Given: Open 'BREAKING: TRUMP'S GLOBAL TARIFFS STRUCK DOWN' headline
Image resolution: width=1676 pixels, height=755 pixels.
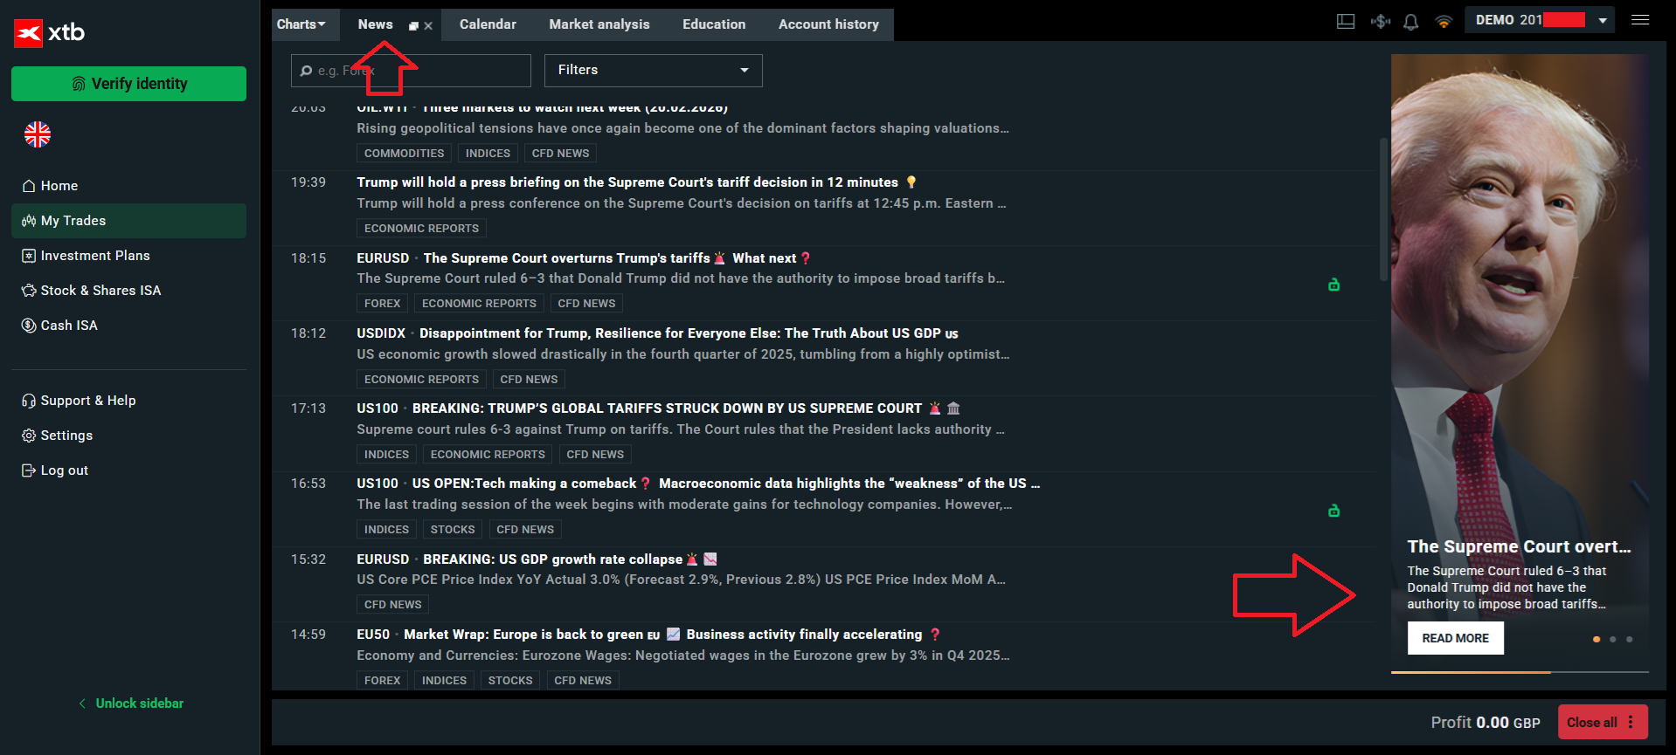Looking at the screenshot, I should click(667, 408).
